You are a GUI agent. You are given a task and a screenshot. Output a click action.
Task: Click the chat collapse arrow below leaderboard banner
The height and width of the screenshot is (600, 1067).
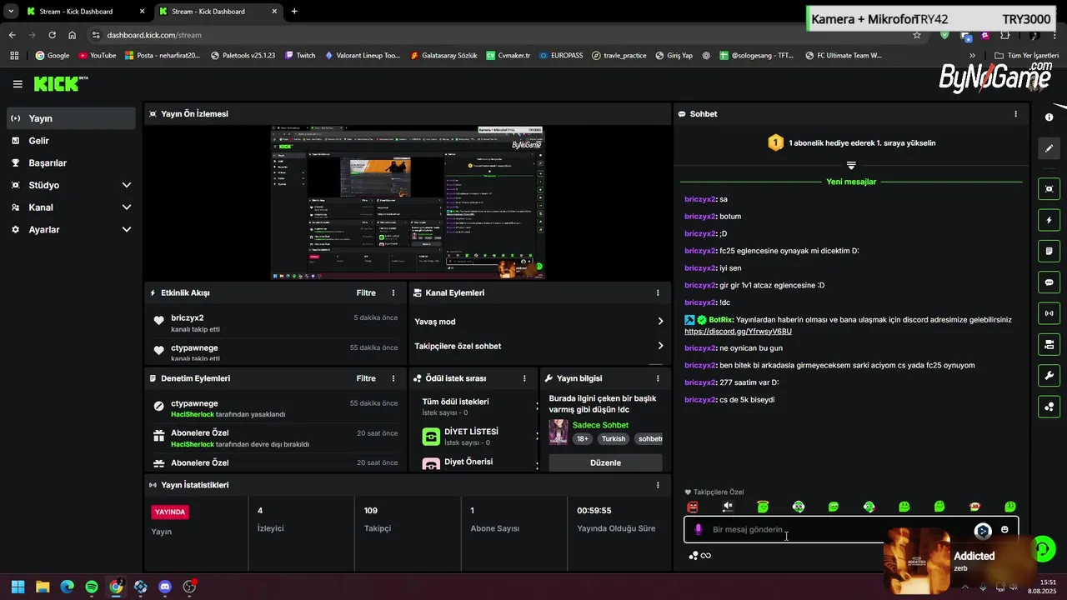[x=851, y=165]
